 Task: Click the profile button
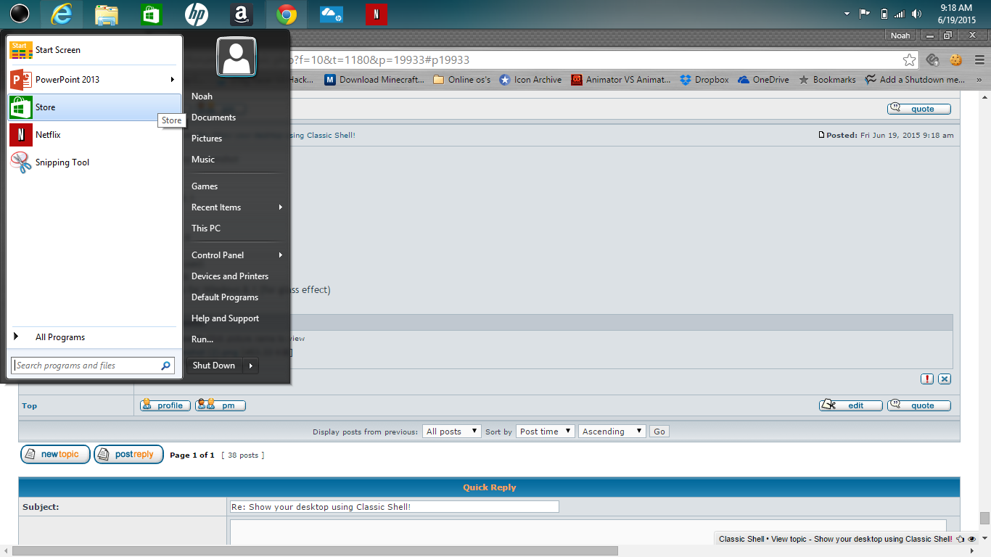[x=165, y=405]
